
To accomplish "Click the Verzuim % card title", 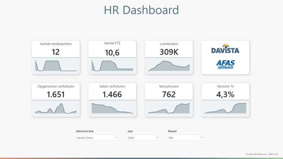I will pos(226,86).
